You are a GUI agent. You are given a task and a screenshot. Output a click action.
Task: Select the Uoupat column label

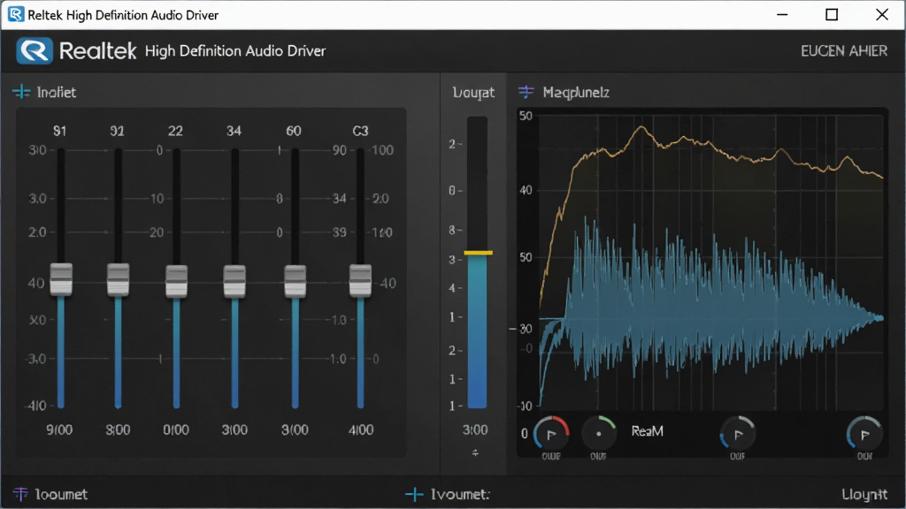click(473, 92)
